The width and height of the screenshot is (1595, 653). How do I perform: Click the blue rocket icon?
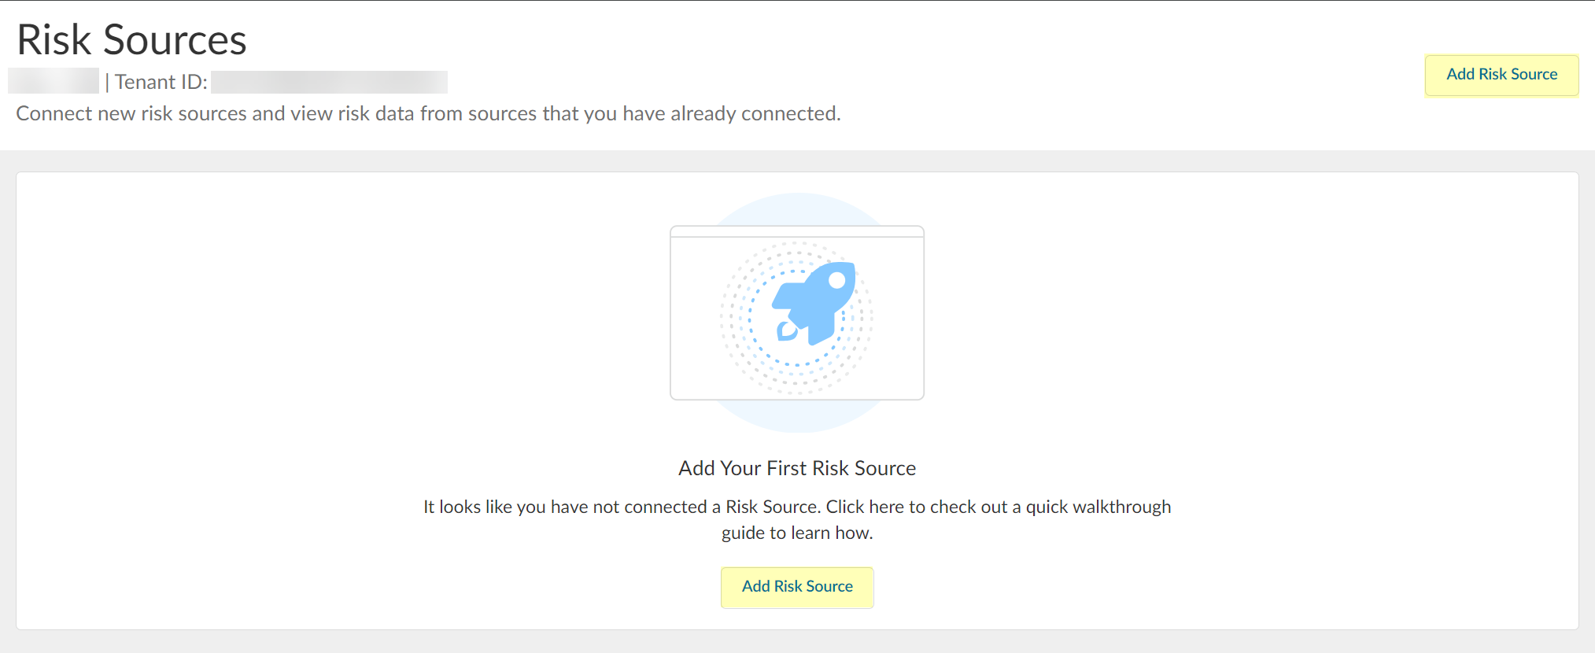(814, 303)
